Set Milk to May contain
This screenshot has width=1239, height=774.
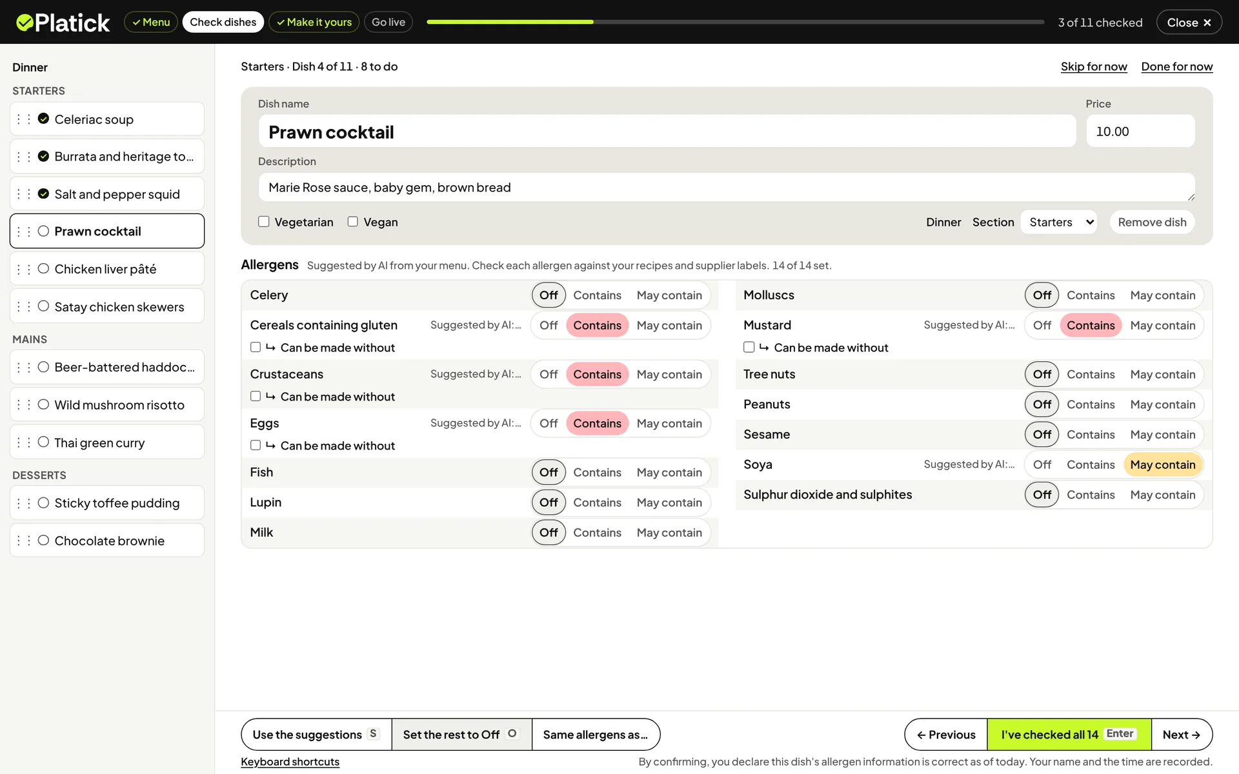669,533
